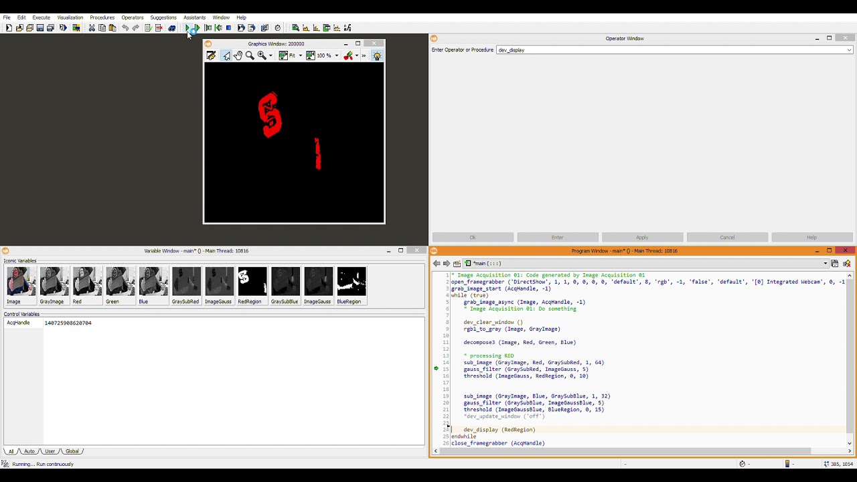This screenshot has height=482, width=857.
Task: Open the color draw-mode dropdown arrow
Action: 357,56
